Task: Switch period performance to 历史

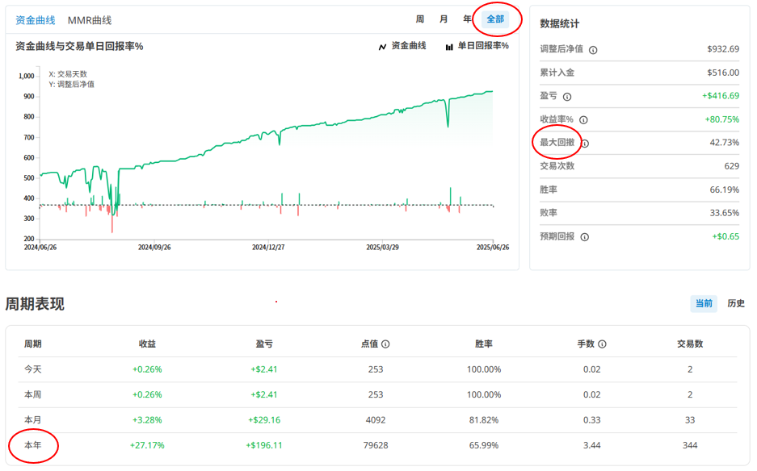Action: (735, 304)
